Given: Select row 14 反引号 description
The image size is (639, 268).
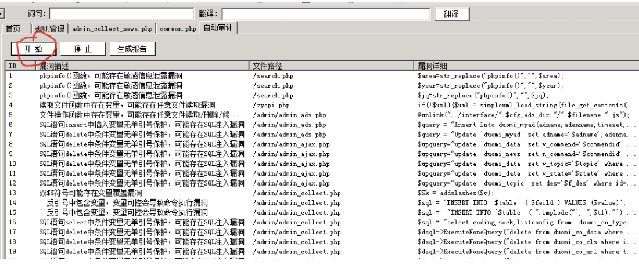Looking at the screenshot, I should pos(124,202).
